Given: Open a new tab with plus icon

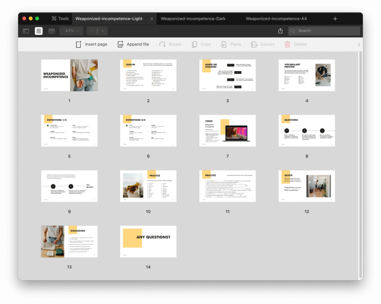Looking at the screenshot, I should (x=335, y=19).
